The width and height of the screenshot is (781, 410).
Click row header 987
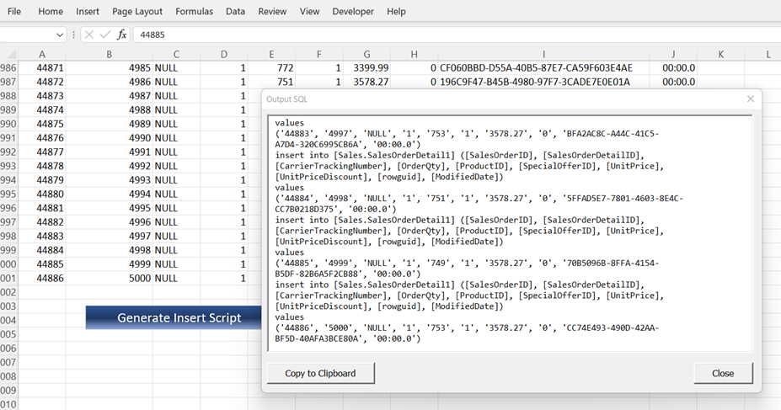pos(8,82)
